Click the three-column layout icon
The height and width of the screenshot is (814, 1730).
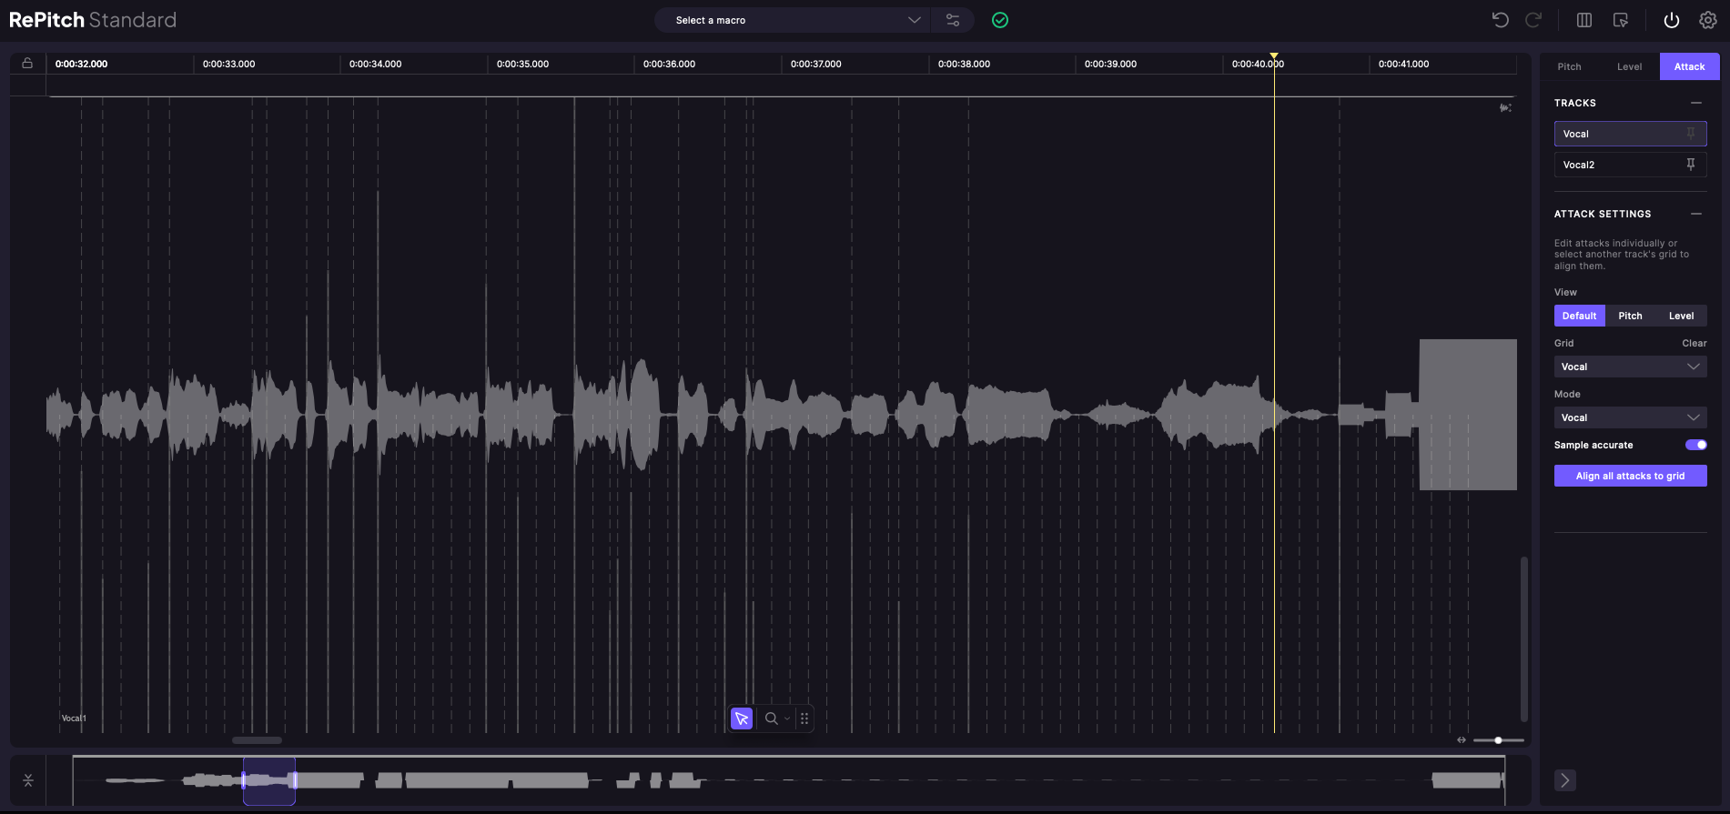pyautogui.click(x=1583, y=20)
